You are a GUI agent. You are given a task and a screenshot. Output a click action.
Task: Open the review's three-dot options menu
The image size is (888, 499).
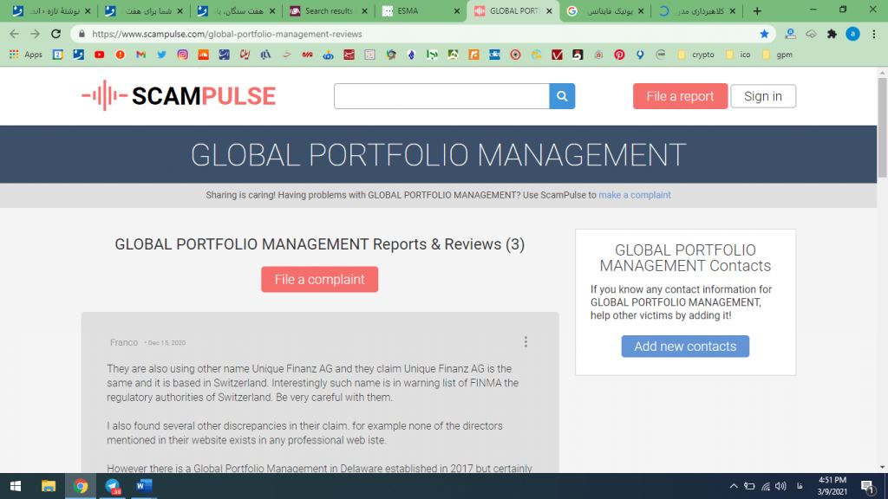pyautogui.click(x=526, y=342)
